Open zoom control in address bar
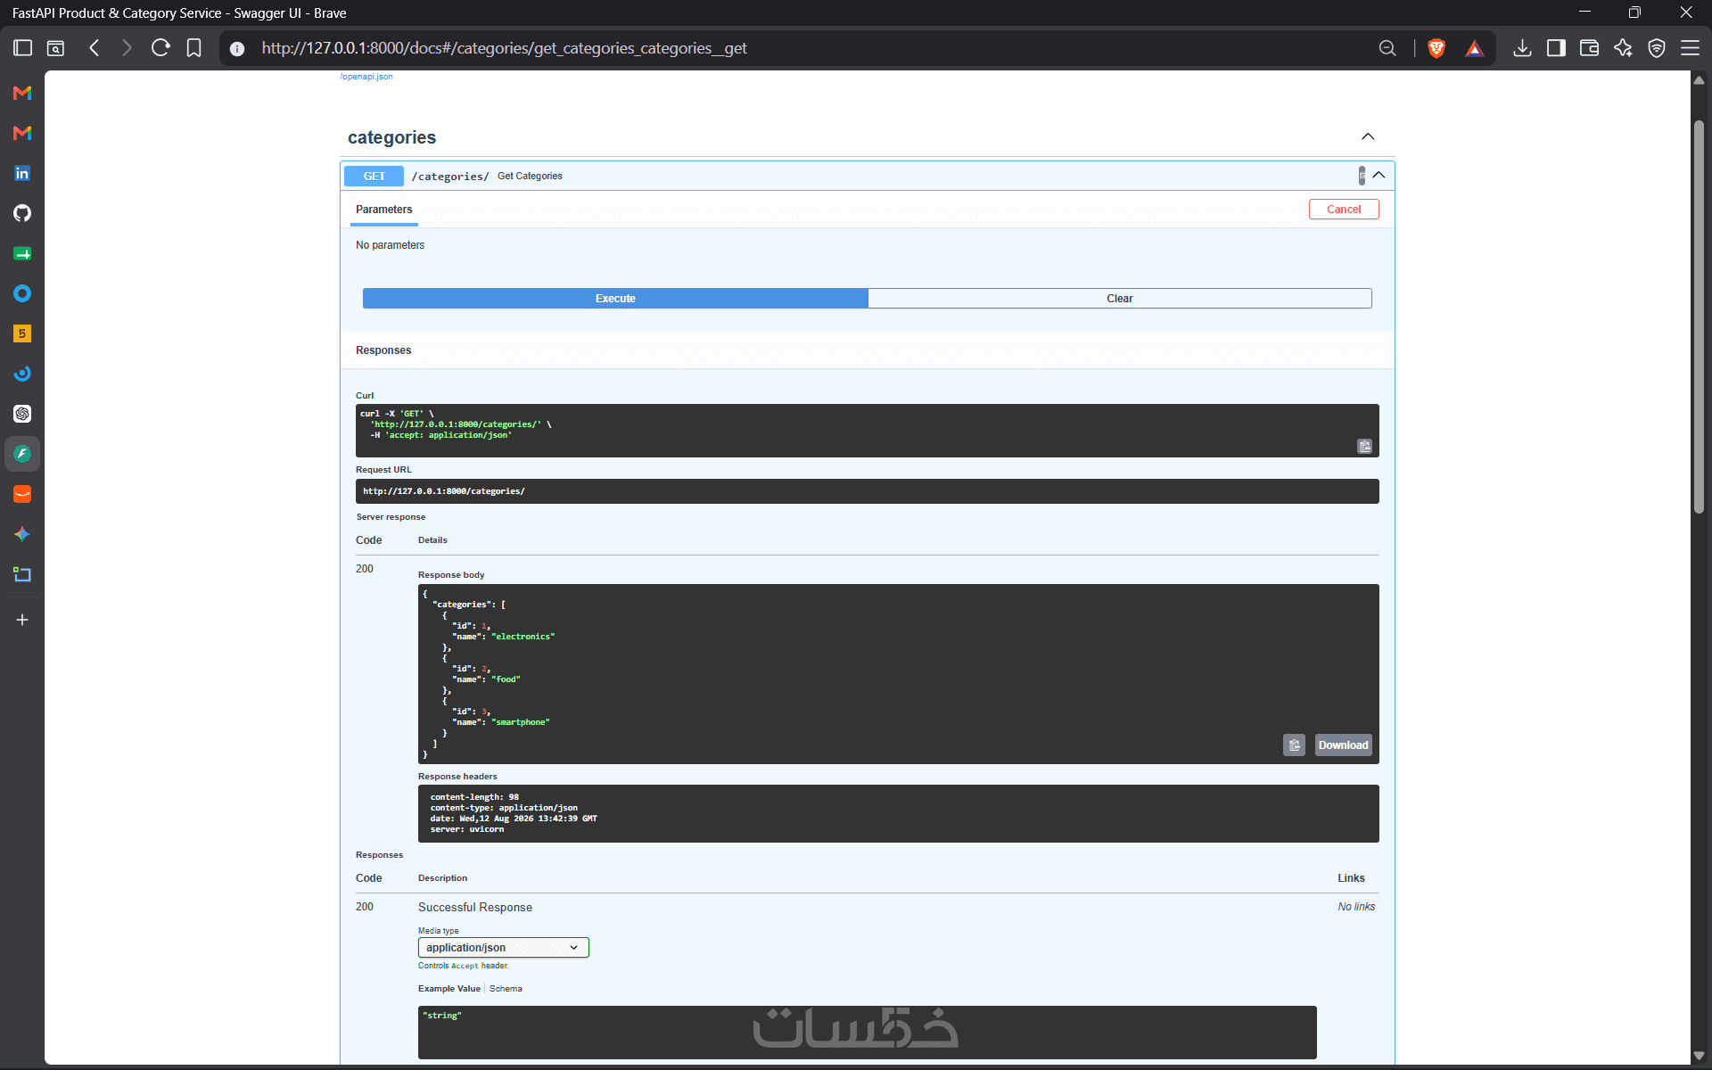This screenshot has height=1070, width=1712. click(1387, 48)
